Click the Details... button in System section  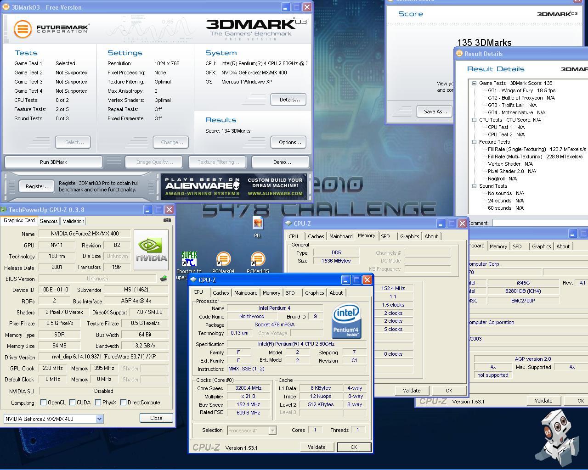tap(288, 100)
